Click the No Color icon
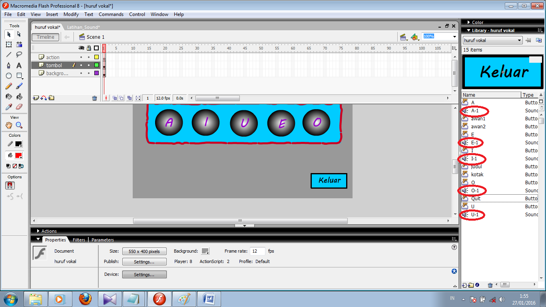The width and height of the screenshot is (546, 307). coord(15,166)
